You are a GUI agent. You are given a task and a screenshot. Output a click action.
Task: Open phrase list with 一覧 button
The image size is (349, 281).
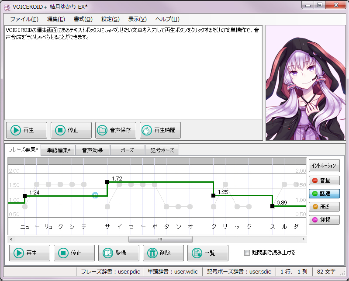207,253
